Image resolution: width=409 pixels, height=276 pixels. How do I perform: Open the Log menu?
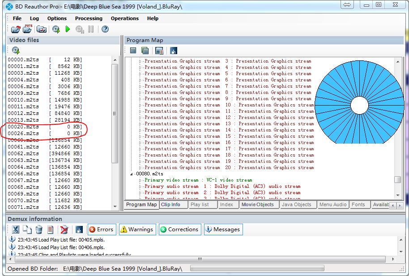[x=34, y=18]
